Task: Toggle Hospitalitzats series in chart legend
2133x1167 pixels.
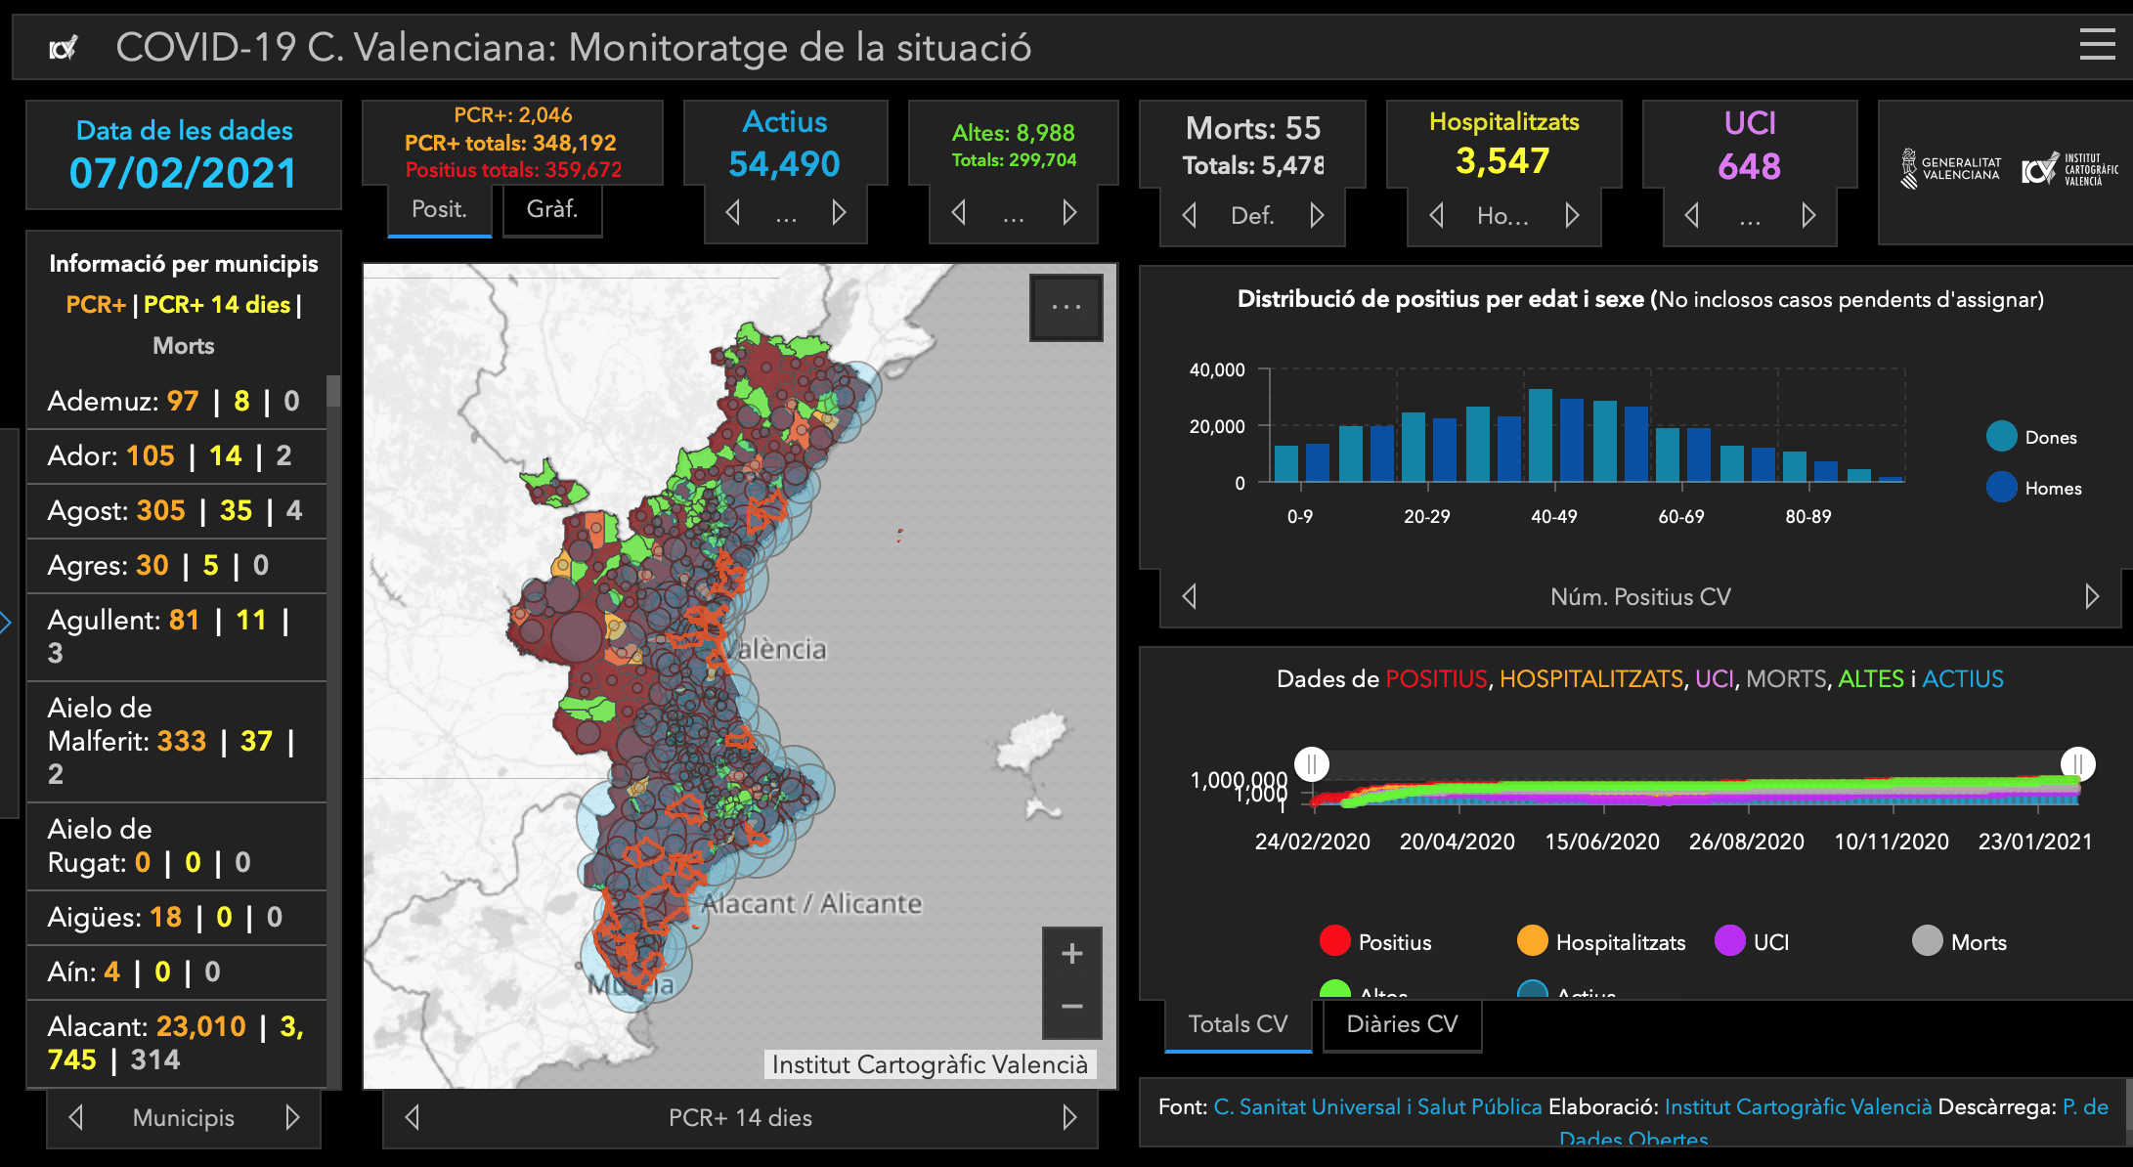Action: (1533, 941)
